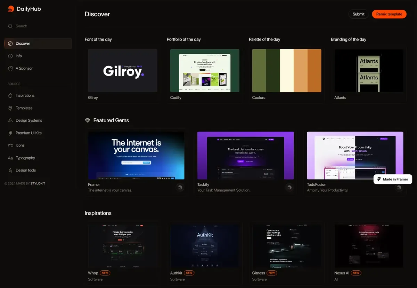This screenshot has width=417, height=288.
Task: Open the Taskify featured gem card
Action: (245, 162)
